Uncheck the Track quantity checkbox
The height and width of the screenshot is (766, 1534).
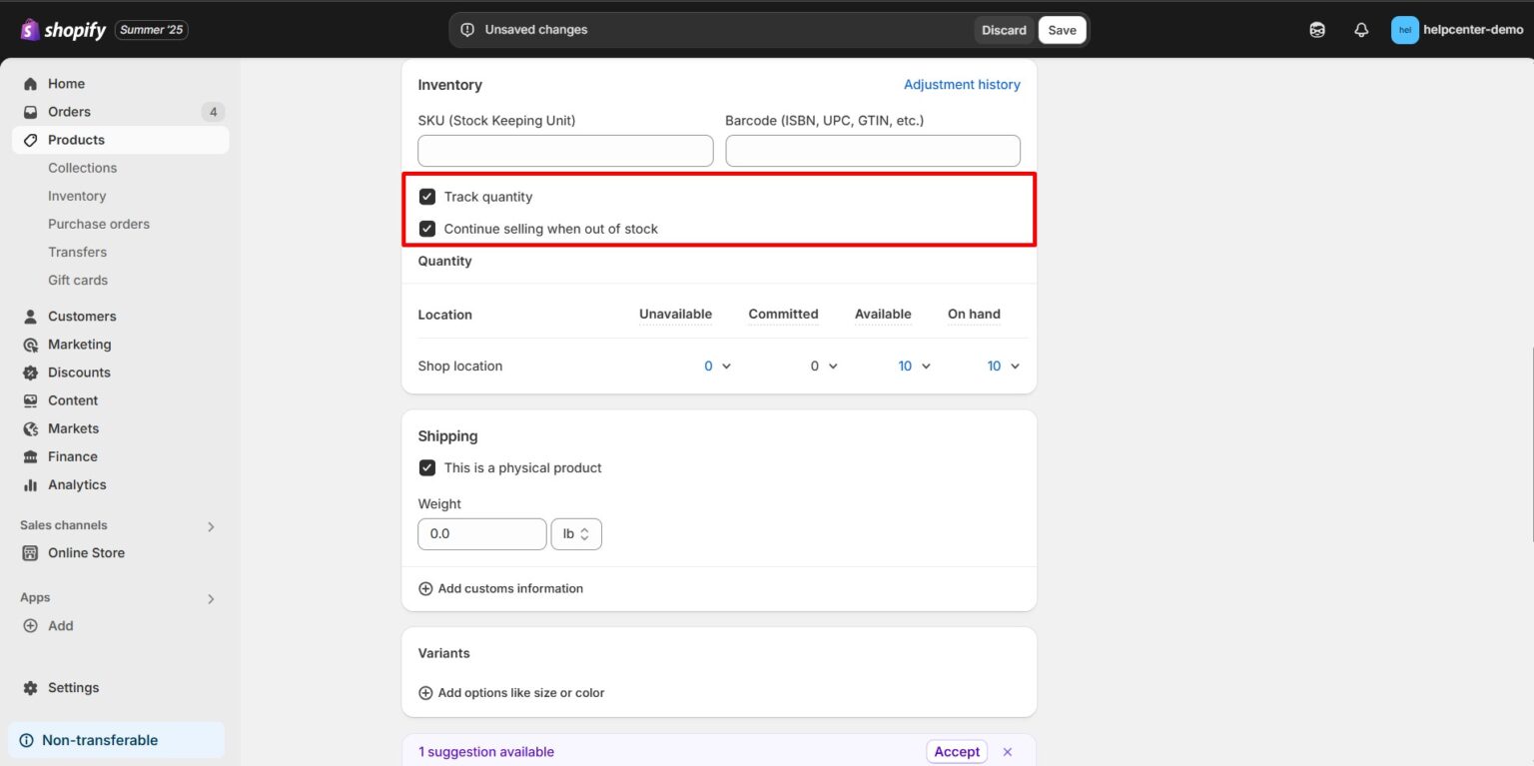click(427, 196)
